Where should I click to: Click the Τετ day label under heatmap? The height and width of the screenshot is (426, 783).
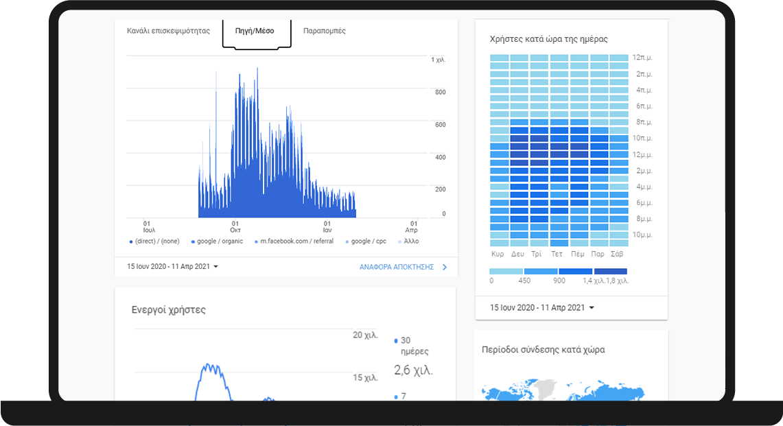557,254
